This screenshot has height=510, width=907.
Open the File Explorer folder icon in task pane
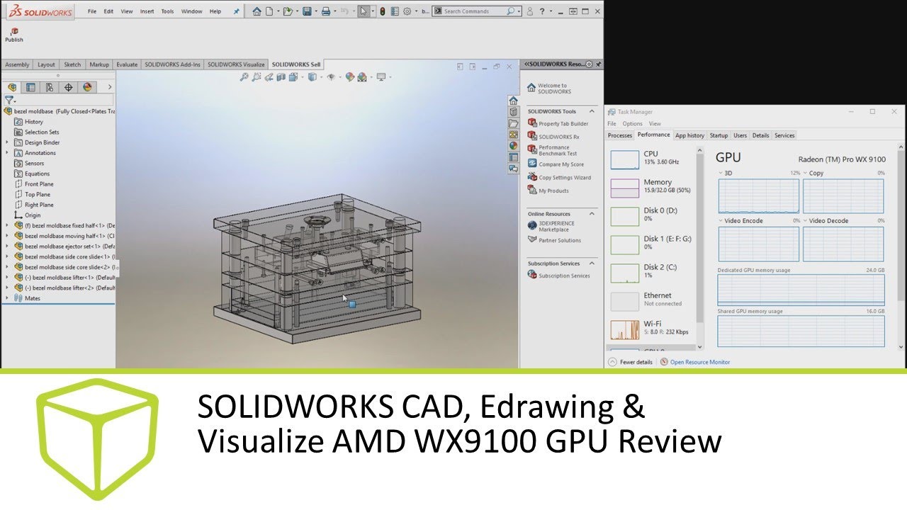[513, 123]
